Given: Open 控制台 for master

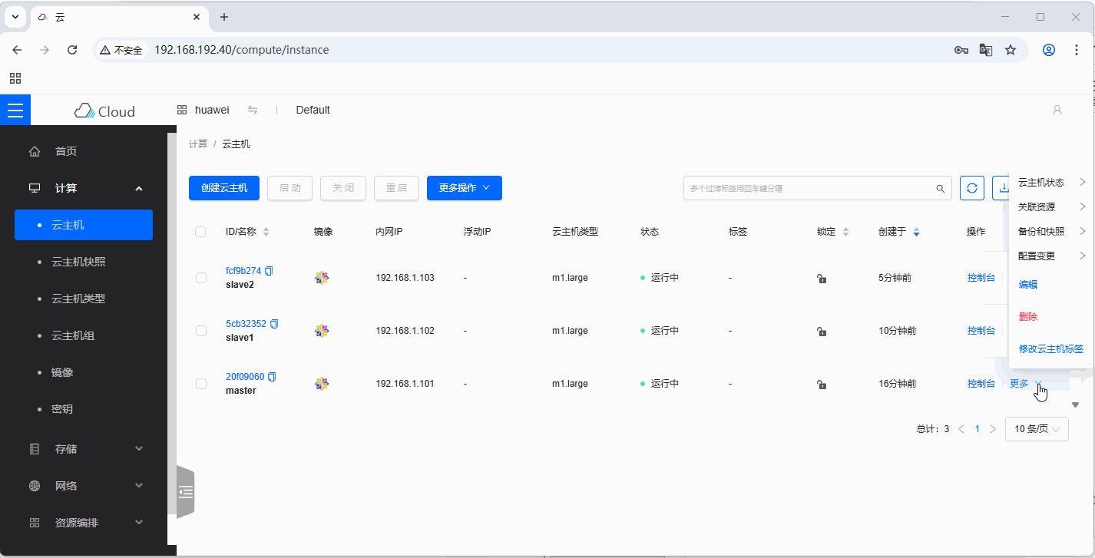Looking at the screenshot, I should pos(981,384).
